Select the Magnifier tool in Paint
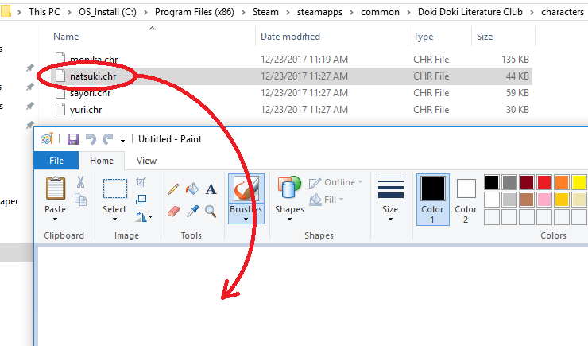 click(x=211, y=212)
